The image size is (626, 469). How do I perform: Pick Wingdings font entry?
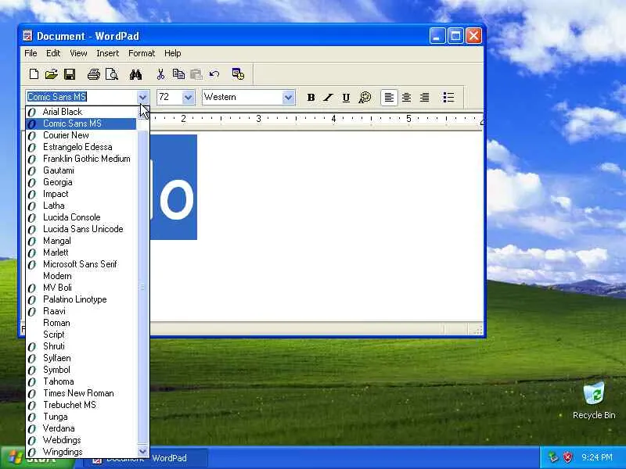click(x=81, y=452)
